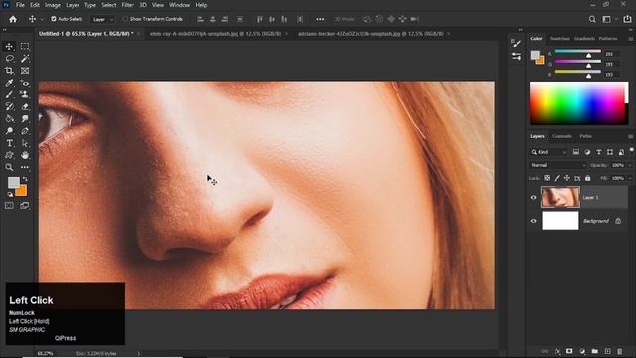This screenshot has height=358, width=636.
Task: Select the Dodge tool
Action: (x=9, y=131)
